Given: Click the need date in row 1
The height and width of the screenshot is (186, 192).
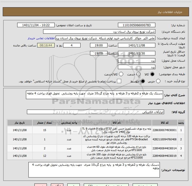Looking at the screenshot, I should (20, 130).
